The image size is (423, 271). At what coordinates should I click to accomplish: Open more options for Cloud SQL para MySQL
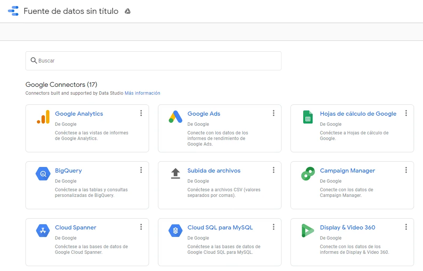[x=274, y=227]
